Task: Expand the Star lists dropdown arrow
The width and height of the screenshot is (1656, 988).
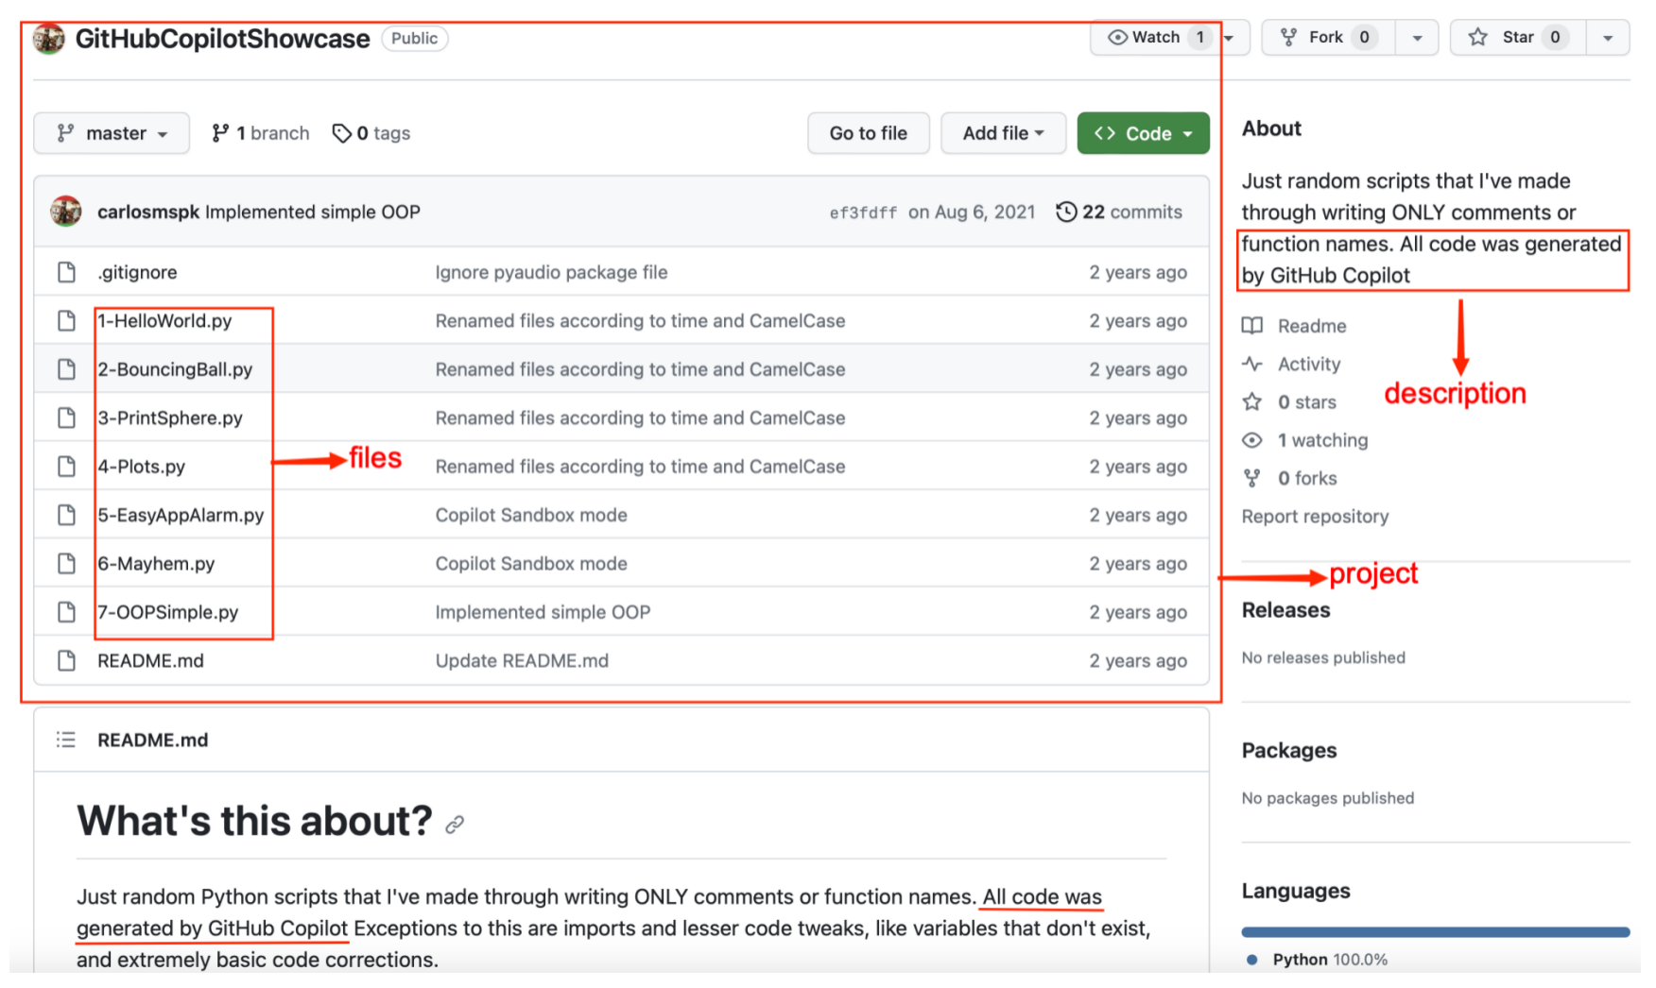Action: 1608,38
